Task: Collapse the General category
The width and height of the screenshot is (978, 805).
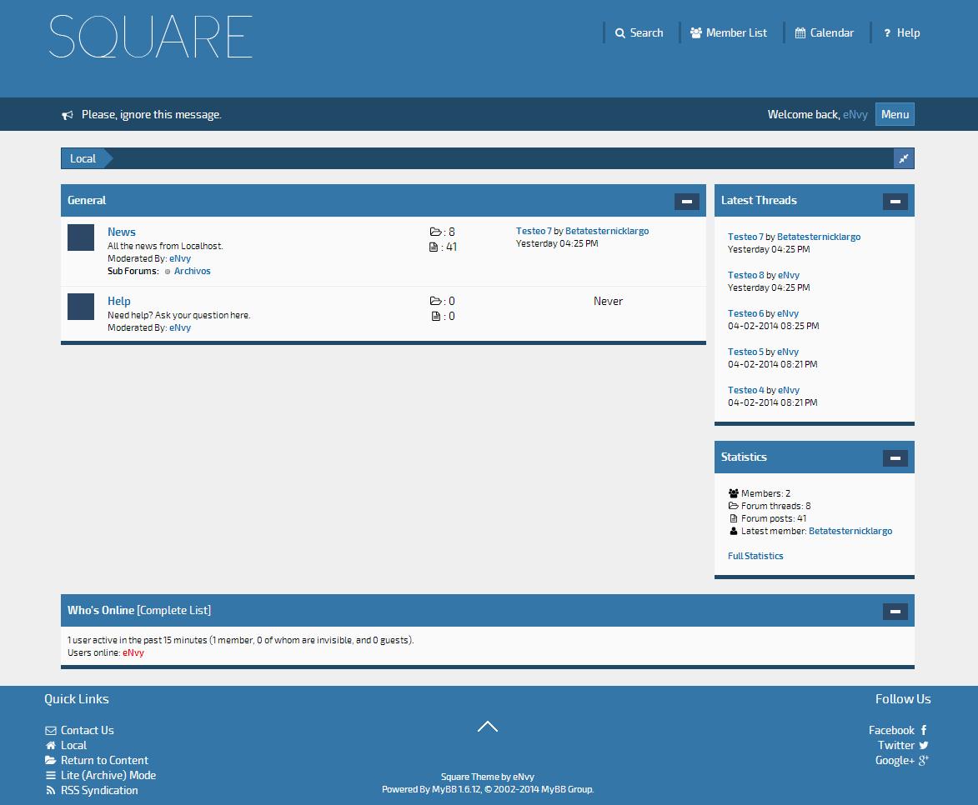Action: click(687, 202)
